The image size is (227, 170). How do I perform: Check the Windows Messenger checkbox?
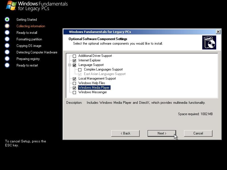pos(74,92)
